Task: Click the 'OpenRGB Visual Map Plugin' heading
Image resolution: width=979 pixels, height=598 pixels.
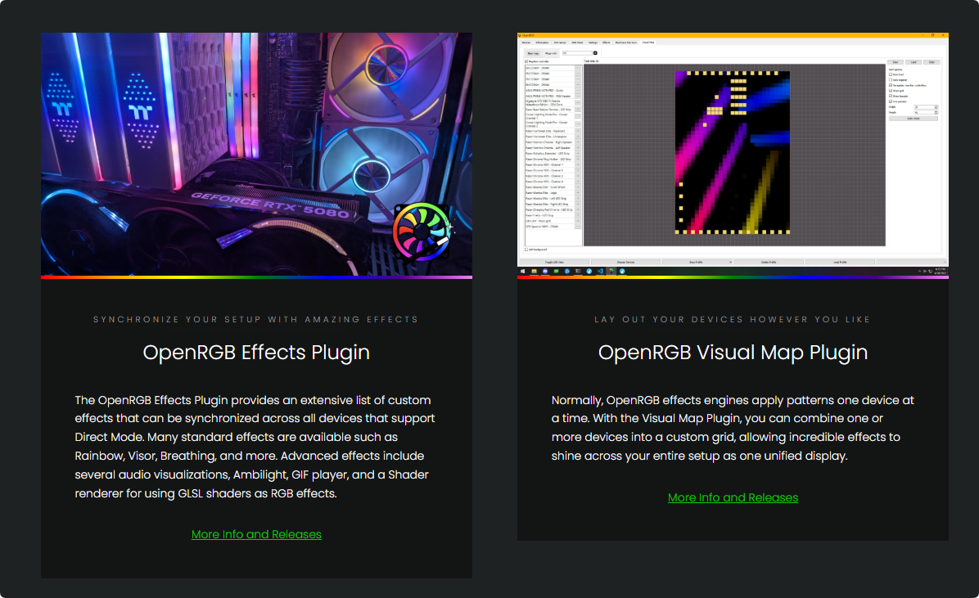Action: (x=733, y=353)
